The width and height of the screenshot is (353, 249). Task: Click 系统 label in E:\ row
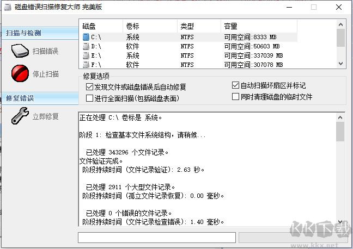(132, 55)
